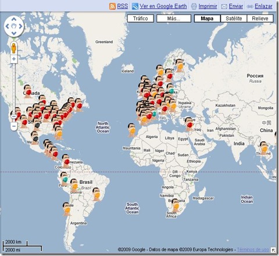Pan map right with arrow
279x256 pixels.
coord(20,26)
